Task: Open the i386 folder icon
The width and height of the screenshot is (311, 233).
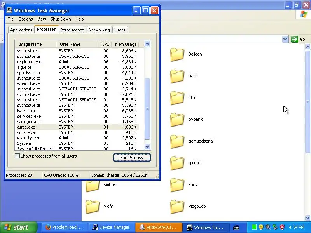Action: tap(177, 98)
